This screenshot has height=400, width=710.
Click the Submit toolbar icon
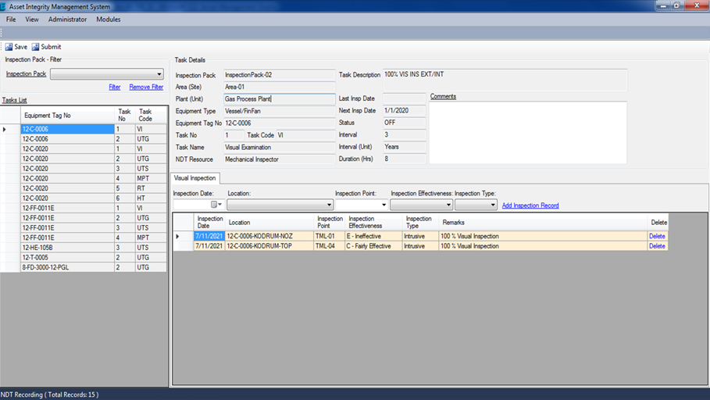pos(35,47)
